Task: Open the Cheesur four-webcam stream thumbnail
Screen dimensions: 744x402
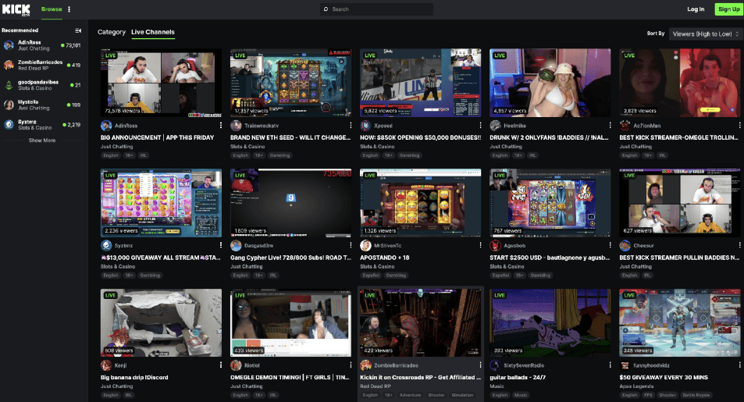Action: click(680, 203)
